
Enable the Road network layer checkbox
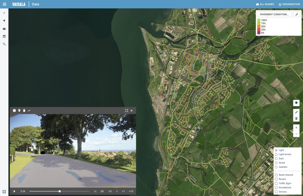click(x=276, y=175)
